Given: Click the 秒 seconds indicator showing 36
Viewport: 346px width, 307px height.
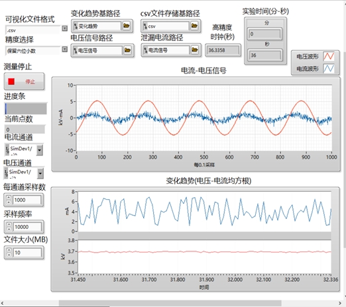Looking at the screenshot, I should pyautogui.click(x=264, y=55).
